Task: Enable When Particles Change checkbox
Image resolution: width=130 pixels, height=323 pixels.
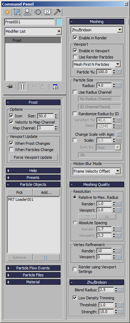Action: pyautogui.click(x=11, y=150)
